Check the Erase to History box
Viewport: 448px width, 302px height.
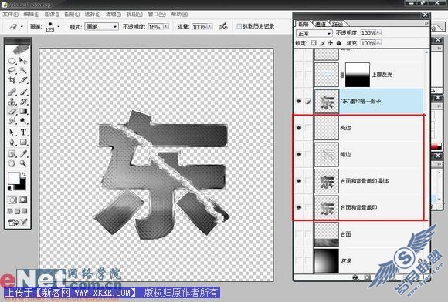tap(239, 26)
